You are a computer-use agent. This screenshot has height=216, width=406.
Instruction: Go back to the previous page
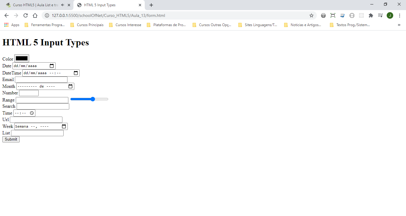tap(7, 15)
